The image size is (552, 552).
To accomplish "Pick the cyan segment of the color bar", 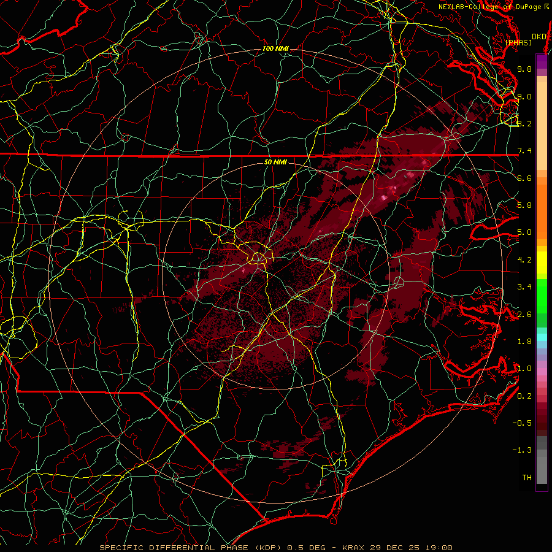I will (x=542, y=337).
